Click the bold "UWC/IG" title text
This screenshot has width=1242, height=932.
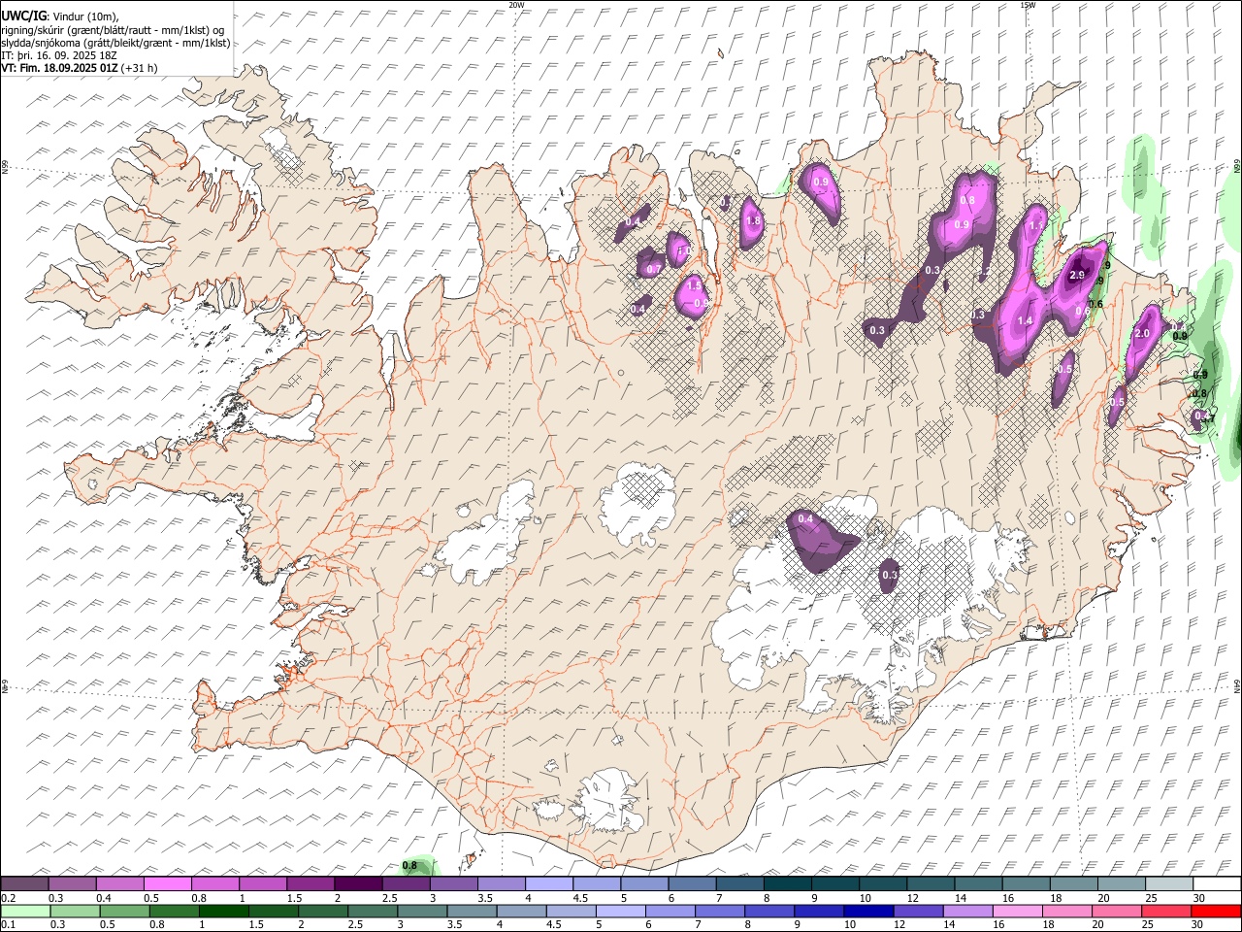[22, 17]
